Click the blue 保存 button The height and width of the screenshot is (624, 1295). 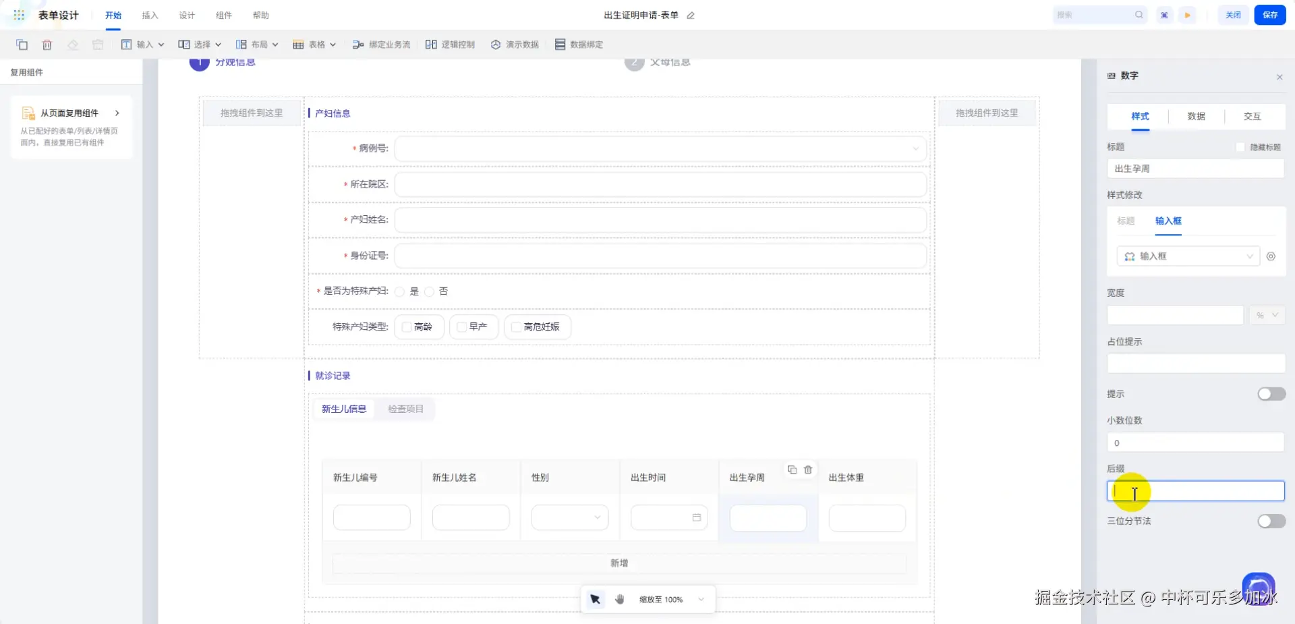pyautogui.click(x=1269, y=15)
